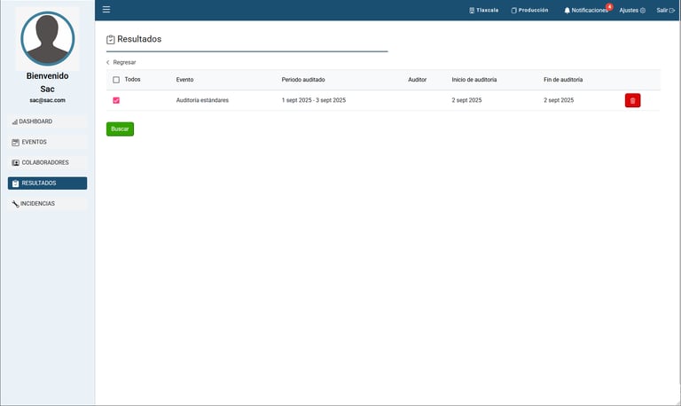This screenshot has height=406, width=681.
Task: Open Ajustes settings in top bar
Action: point(632,11)
